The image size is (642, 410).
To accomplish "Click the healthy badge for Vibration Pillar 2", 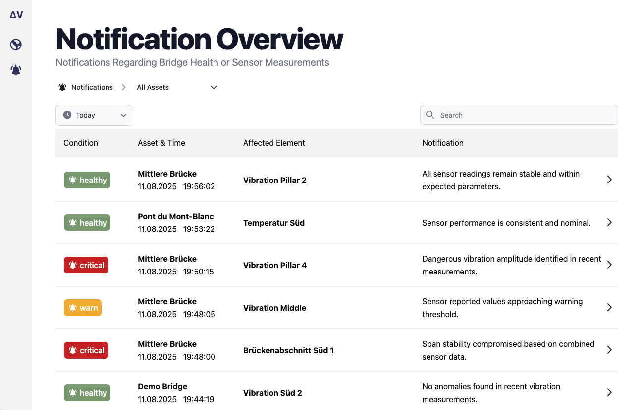I will 87,180.
